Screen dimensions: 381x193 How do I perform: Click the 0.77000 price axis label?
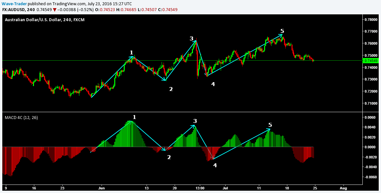[x=371, y=32]
